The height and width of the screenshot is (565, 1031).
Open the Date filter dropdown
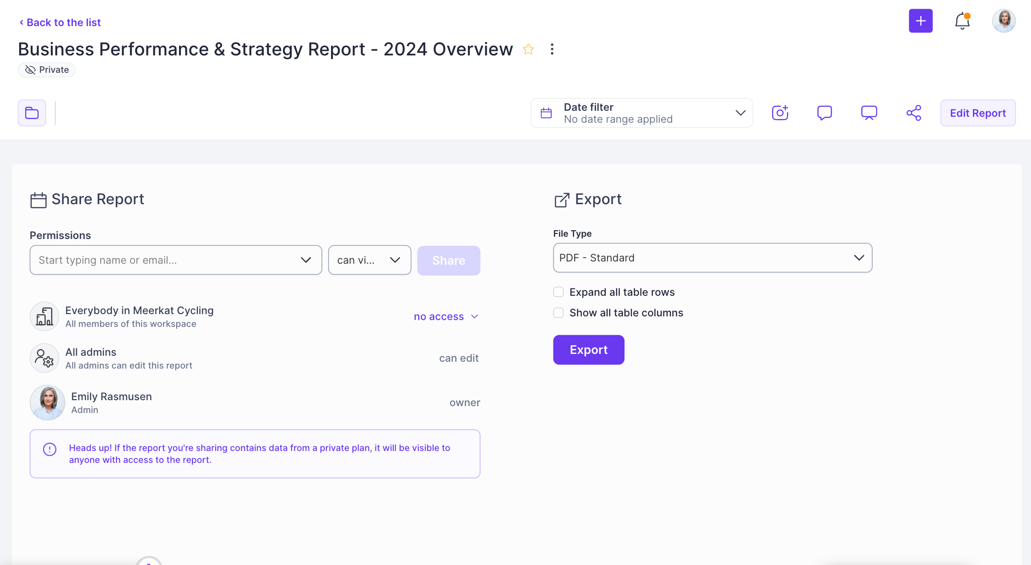pyautogui.click(x=641, y=113)
